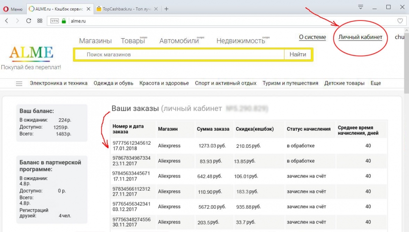
Task: Click the ALME logo
Action: [x=31, y=53]
